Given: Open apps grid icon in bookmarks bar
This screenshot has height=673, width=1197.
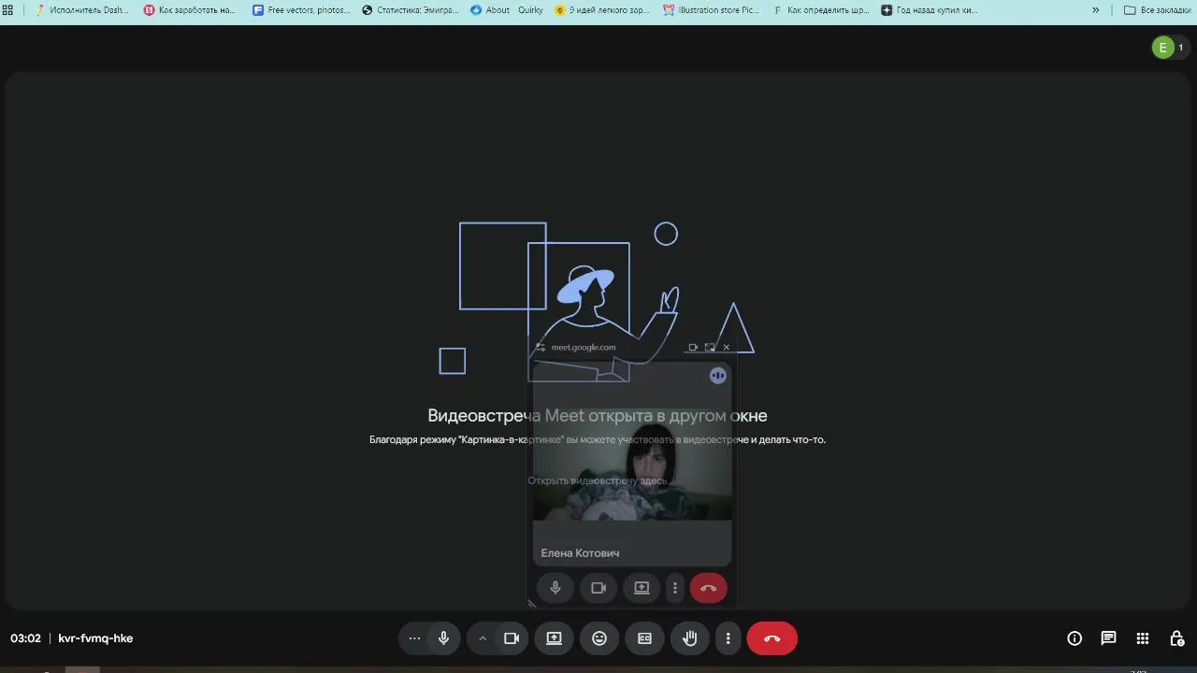Looking at the screenshot, I should pos(8,10).
